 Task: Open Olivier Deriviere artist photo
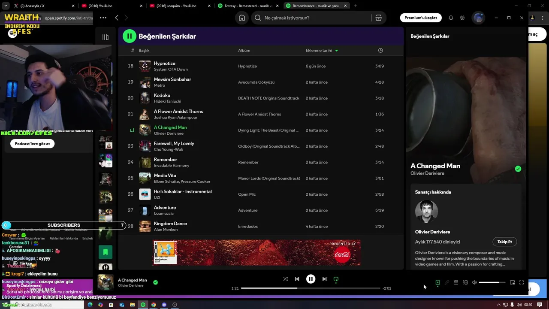426,211
